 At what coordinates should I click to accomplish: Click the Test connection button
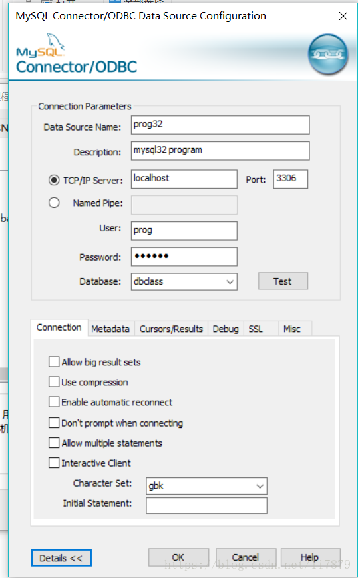pos(283,281)
